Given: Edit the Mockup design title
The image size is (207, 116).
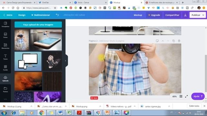Looking at the screenshot, I should pyautogui.click(x=138, y=15).
